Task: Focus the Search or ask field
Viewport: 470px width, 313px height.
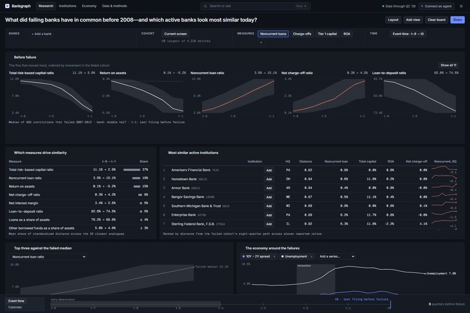Action: point(255,6)
